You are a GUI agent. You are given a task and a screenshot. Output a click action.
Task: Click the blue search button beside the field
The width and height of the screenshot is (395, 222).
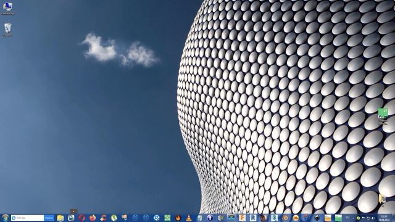(x=49, y=218)
